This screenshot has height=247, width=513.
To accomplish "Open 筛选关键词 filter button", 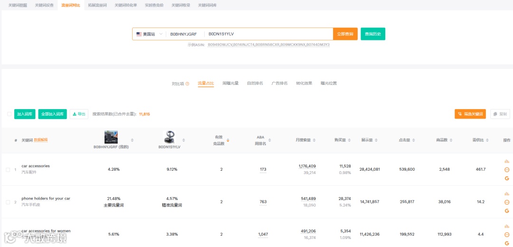I will click(x=470, y=114).
